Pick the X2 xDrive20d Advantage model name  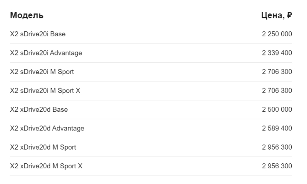pos(47,129)
